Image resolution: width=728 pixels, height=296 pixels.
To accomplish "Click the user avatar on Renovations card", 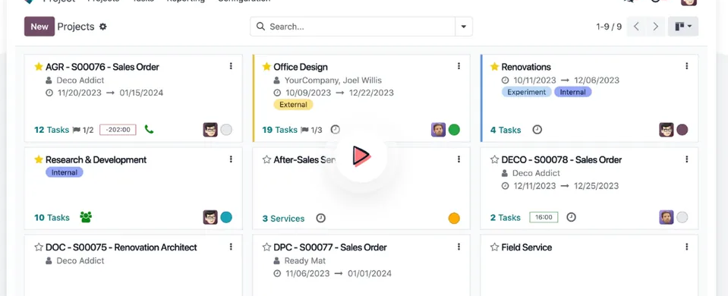I will coord(667,130).
